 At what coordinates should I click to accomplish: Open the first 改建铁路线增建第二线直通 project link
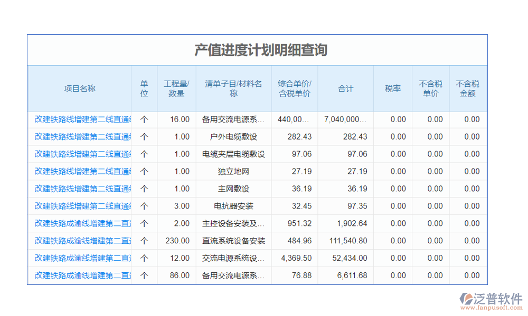[x=80, y=119]
